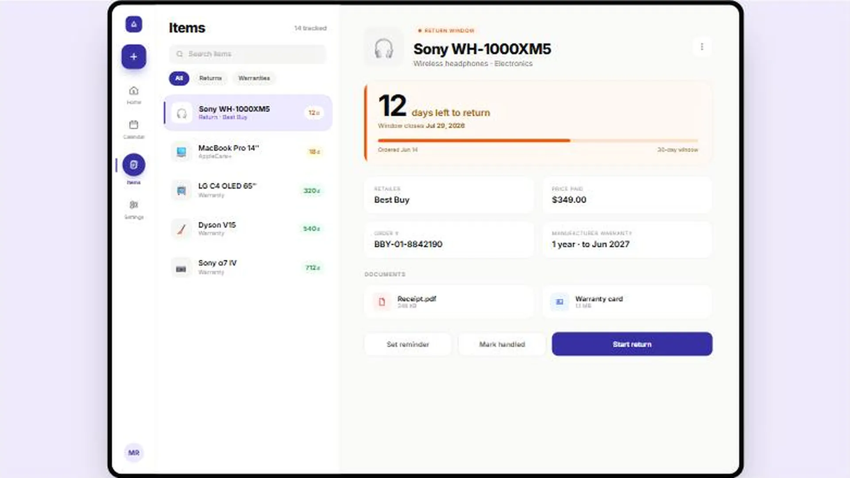Viewport: 850px width, 478px height.
Task: Click the add new item plus button
Action: (x=134, y=57)
